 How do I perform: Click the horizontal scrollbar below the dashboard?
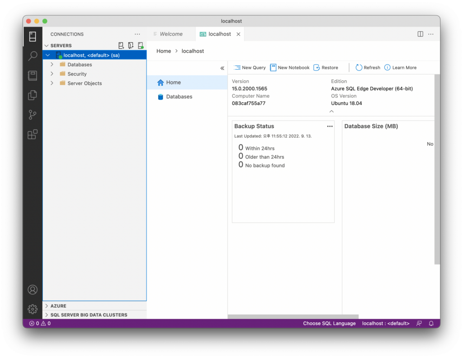[293, 316]
